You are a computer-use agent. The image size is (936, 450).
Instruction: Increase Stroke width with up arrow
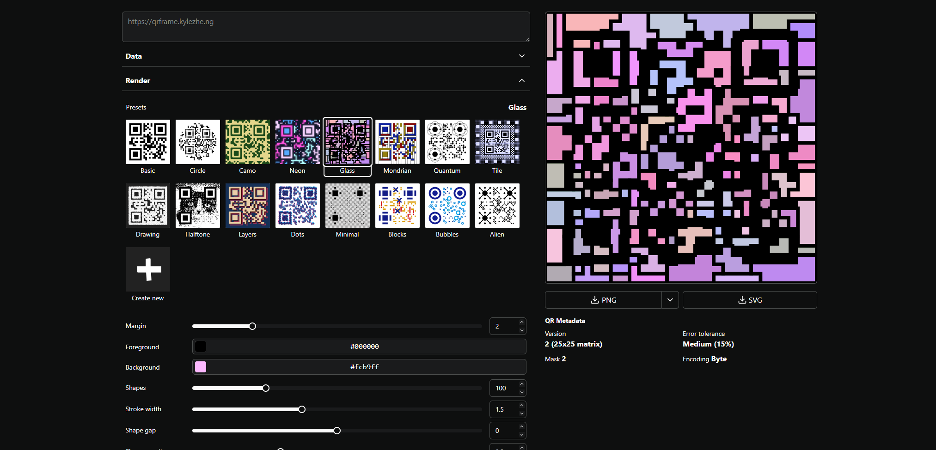coord(522,405)
